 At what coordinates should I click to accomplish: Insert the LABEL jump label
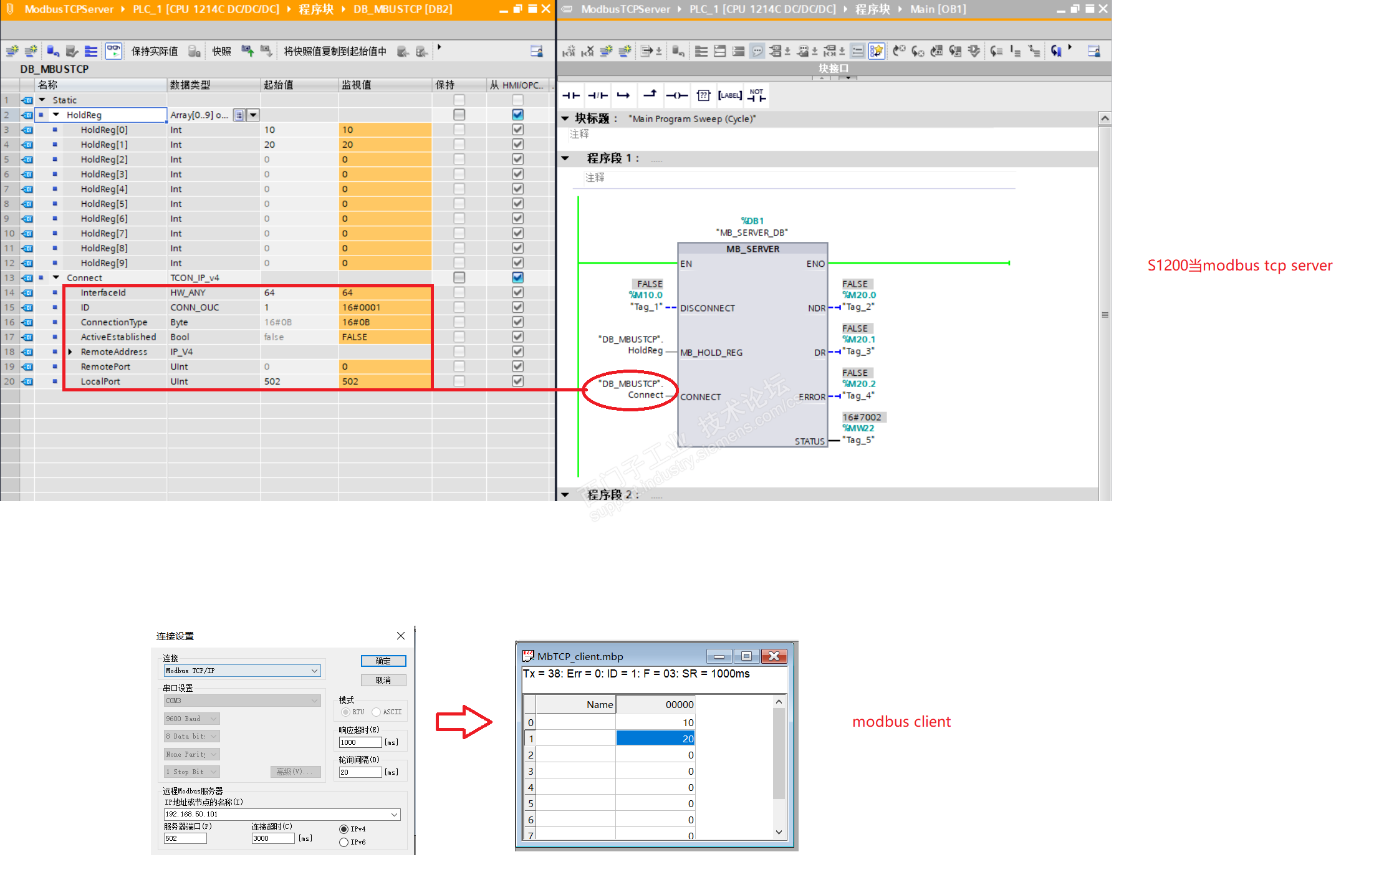click(729, 95)
